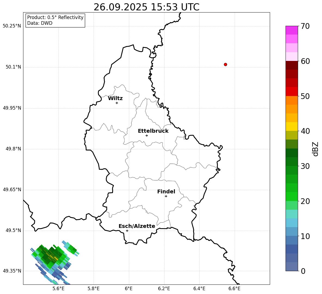Click the 20 tick label on color bar
Screen dimensions: 322x294
click(x=305, y=201)
